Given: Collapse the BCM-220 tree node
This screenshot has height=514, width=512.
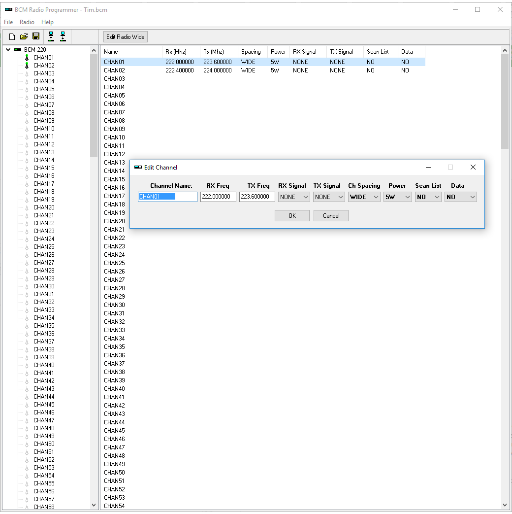Looking at the screenshot, I should click(8, 50).
